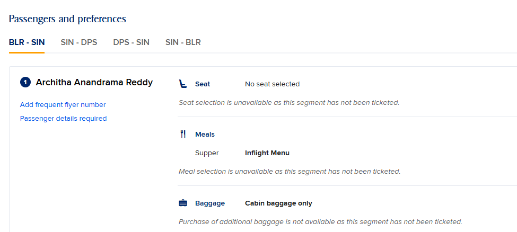Go to the SIN - BLR tab
The image size is (517, 232).
click(x=183, y=42)
